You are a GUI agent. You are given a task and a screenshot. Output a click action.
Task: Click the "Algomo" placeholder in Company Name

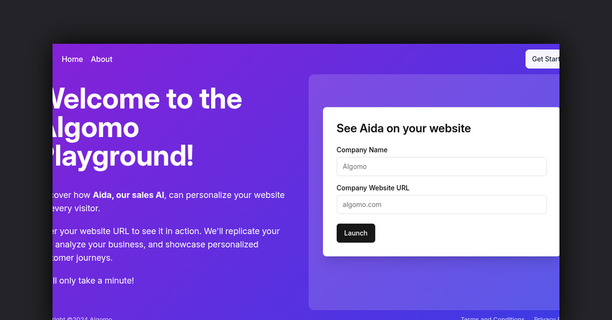click(x=354, y=167)
